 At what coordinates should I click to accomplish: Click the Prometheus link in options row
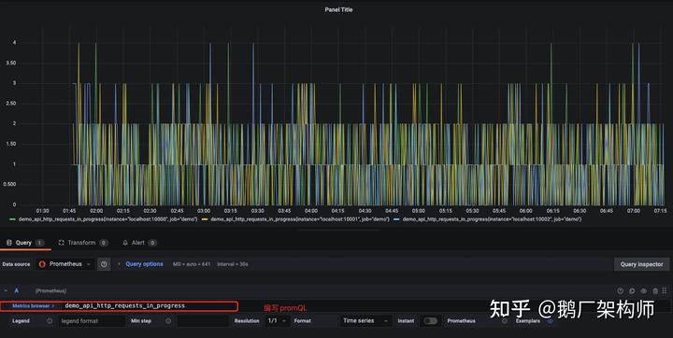click(461, 321)
